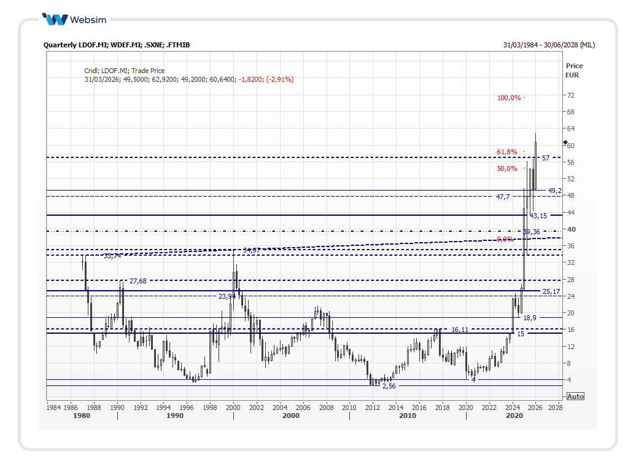Click the 18,9 price level label
This screenshot has height=469, width=636.
529,318
